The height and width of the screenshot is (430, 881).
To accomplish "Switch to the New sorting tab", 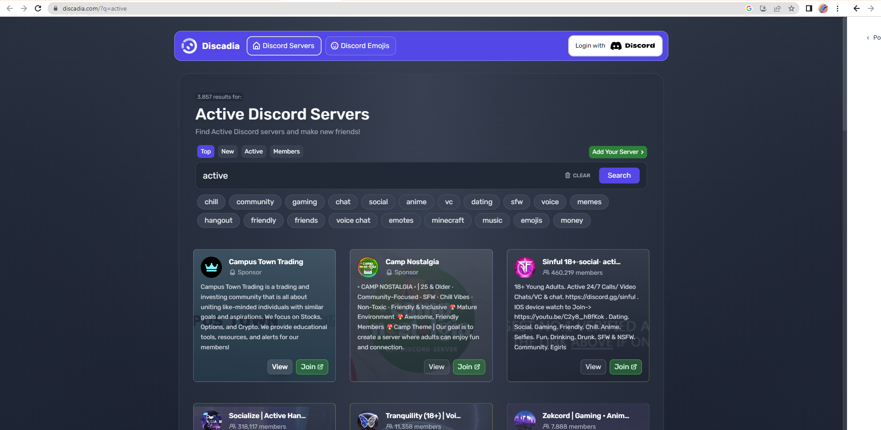I will pos(228,151).
